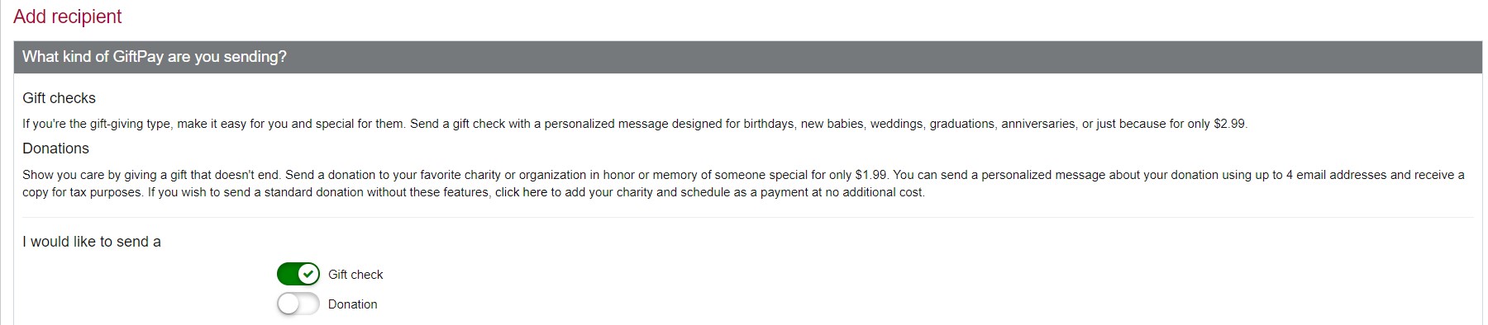This screenshot has width=1488, height=325.
Task: Click the "Gift checks" section heading
Action: coord(59,98)
